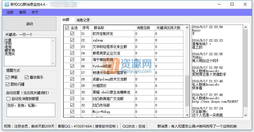Uncheck the 文华财经程序化专业群 row checkbox
The height and width of the screenshot is (132, 254).
(x=72, y=47)
